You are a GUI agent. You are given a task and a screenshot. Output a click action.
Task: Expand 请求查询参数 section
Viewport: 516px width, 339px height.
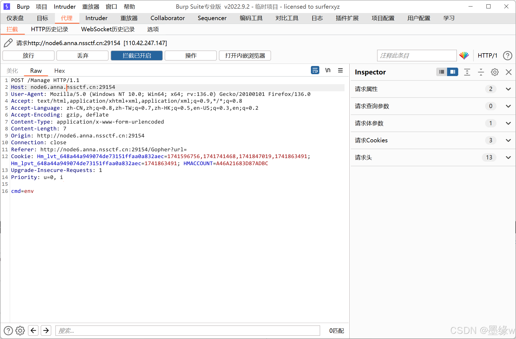point(433,106)
